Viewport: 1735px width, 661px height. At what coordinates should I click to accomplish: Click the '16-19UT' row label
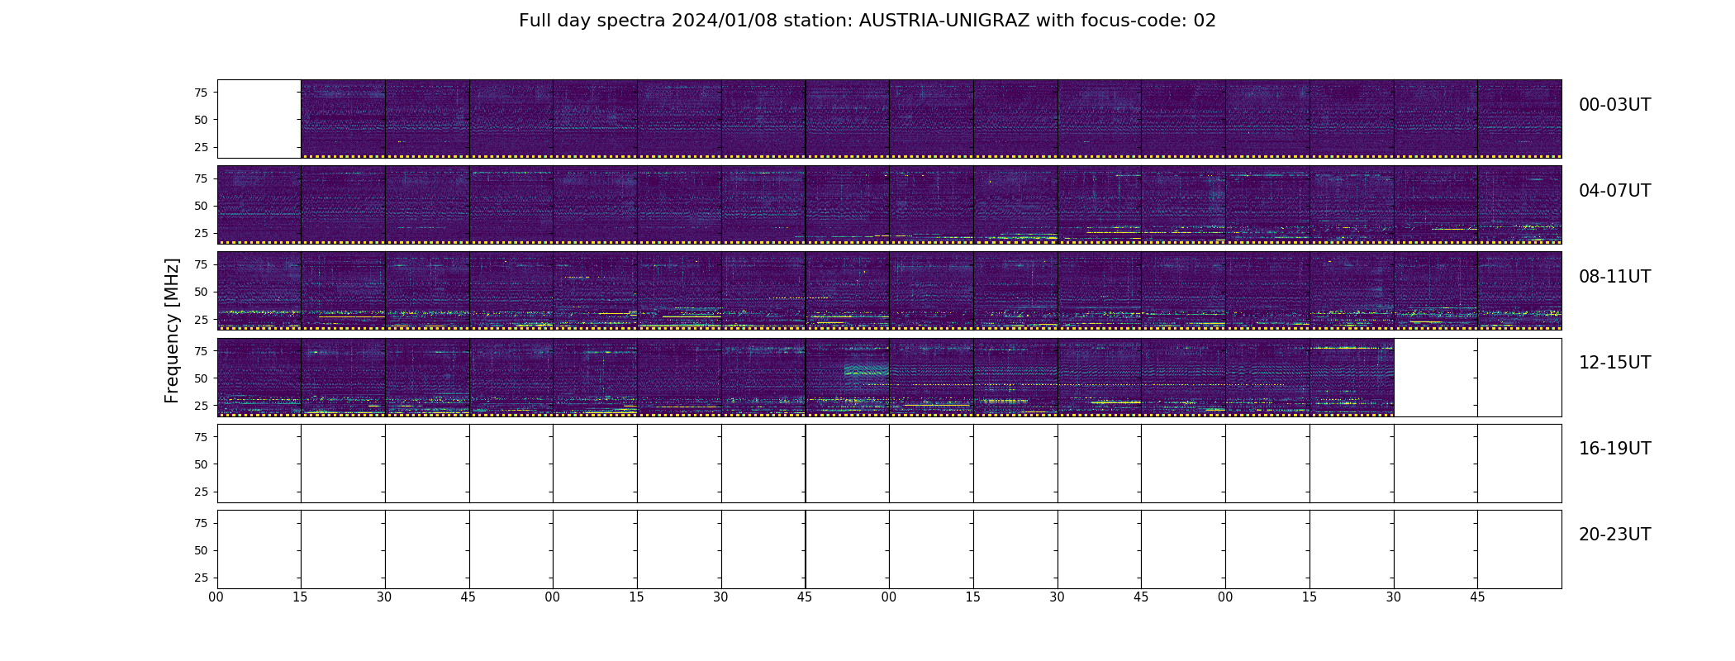pyautogui.click(x=1614, y=449)
